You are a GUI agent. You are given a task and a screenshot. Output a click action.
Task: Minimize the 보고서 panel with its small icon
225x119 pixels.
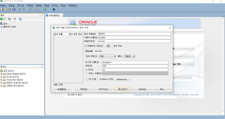click(42, 66)
